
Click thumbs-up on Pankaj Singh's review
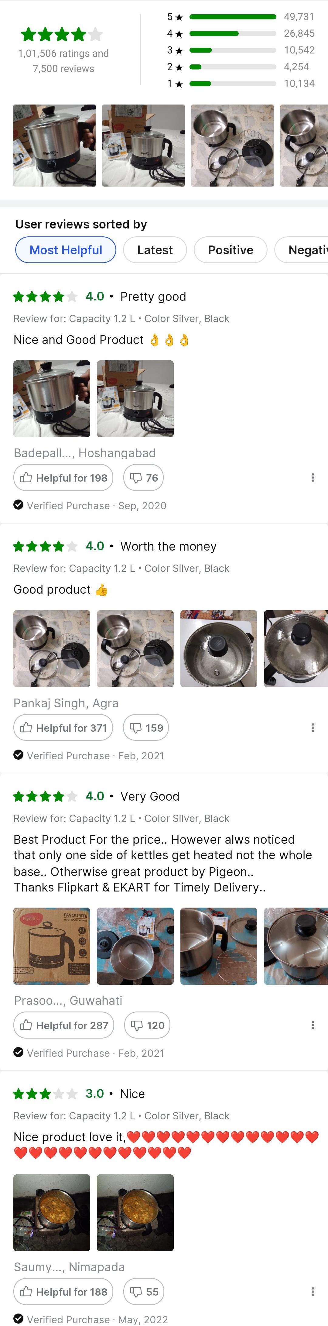[x=63, y=727]
